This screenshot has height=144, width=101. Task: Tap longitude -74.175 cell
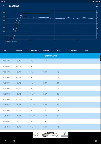(x=33, y=94)
